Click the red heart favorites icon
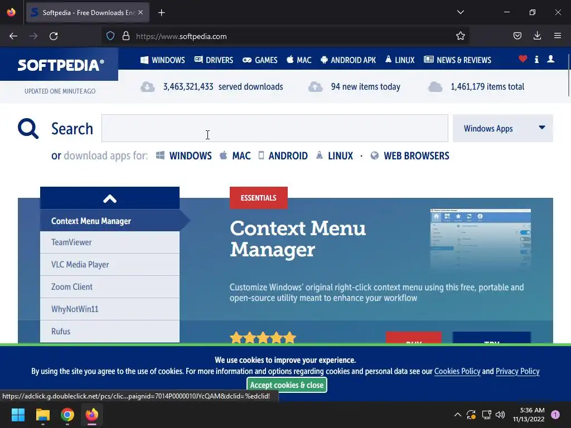 click(523, 59)
